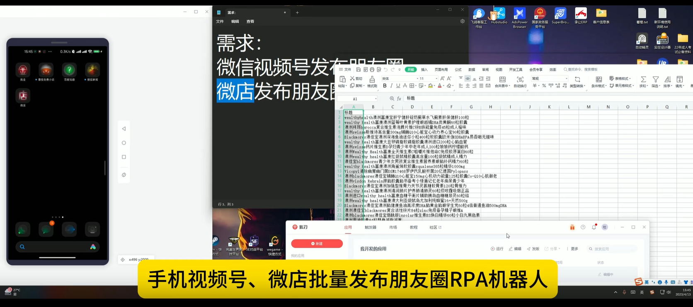Click the center-align icon in WPS ribbon

(x=468, y=86)
